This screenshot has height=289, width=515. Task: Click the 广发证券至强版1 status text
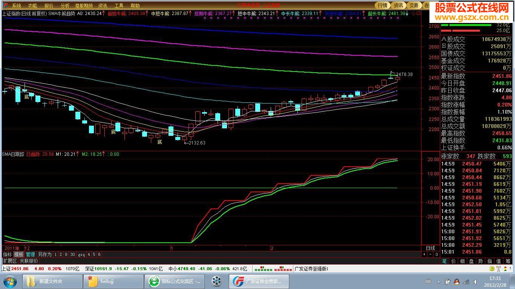311,269
